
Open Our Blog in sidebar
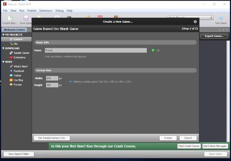(18, 80)
